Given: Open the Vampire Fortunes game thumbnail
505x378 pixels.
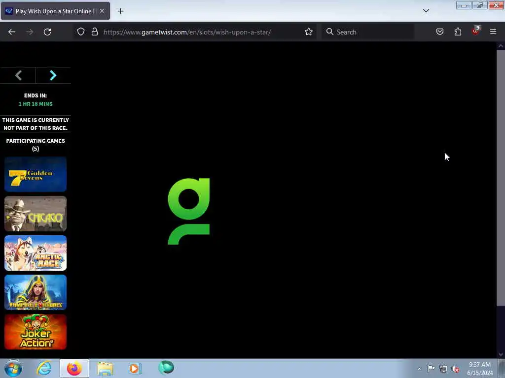Looking at the screenshot, I should [36, 292].
